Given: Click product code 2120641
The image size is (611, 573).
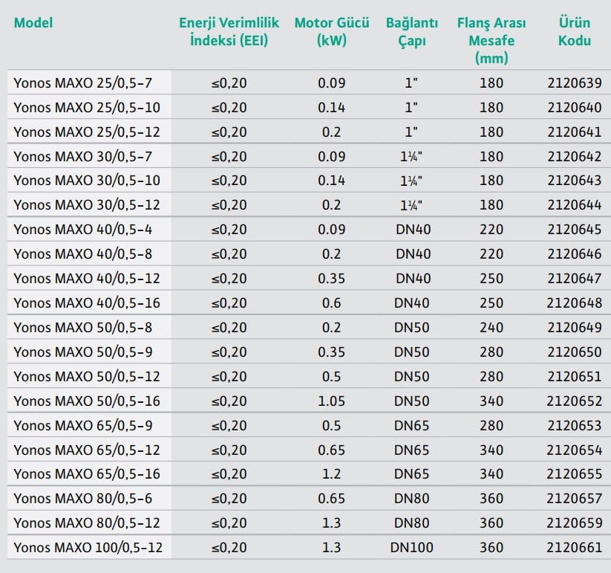Looking at the screenshot, I should (x=575, y=132).
